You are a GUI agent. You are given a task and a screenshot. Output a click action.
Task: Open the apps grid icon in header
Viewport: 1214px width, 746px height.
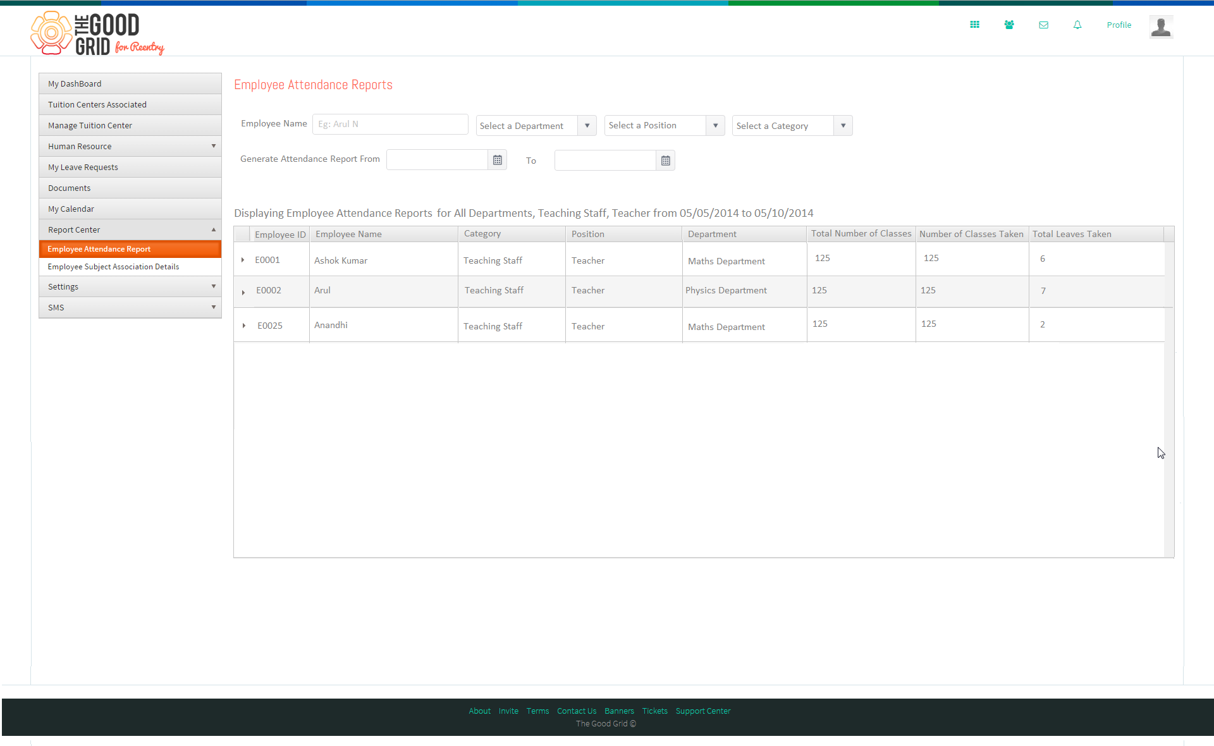tap(974, 25)
